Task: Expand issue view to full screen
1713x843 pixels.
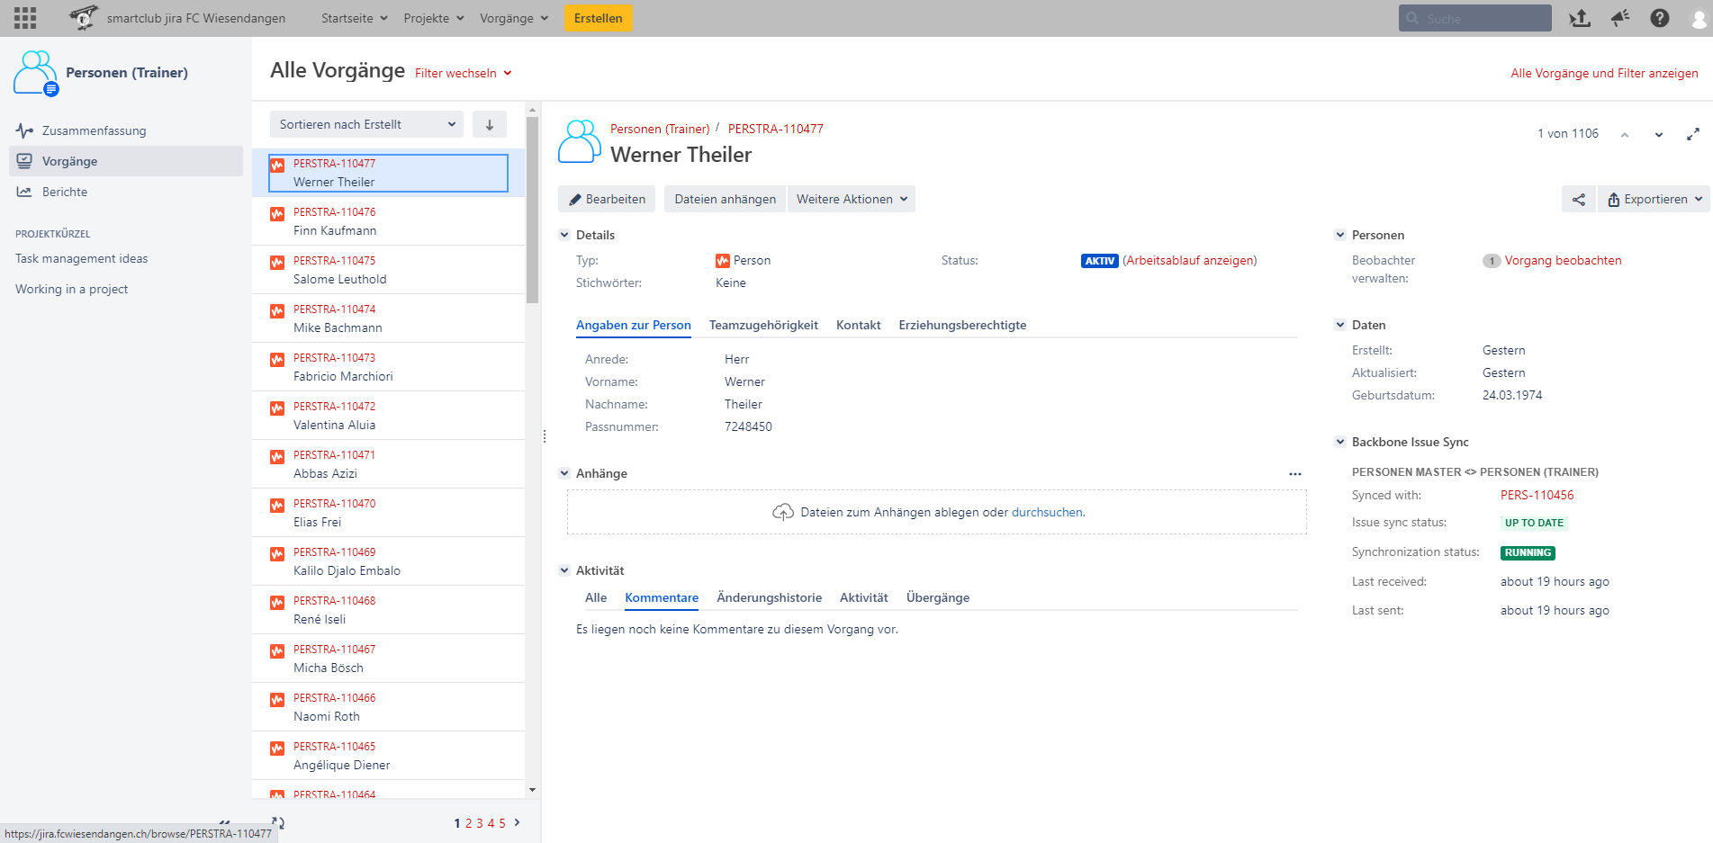Action: pos(1692,134)
